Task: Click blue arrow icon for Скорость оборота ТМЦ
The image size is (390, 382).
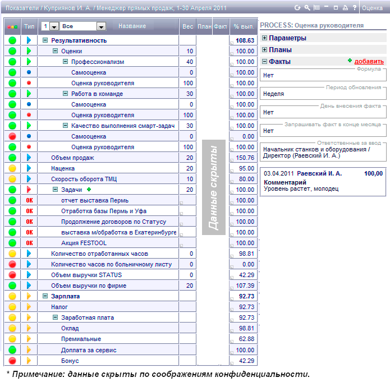Action: click(x=29, y=179)
